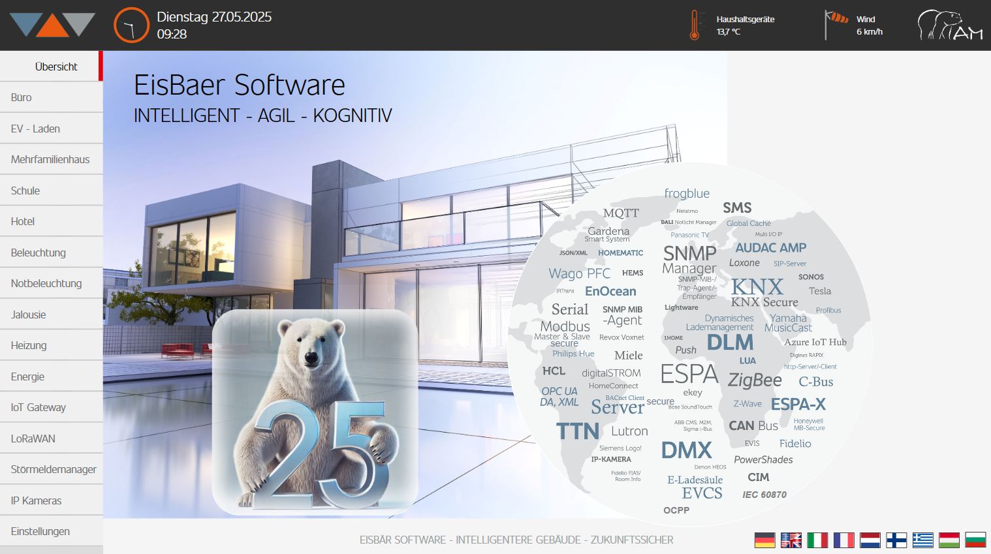Viewport: 991px width, 554px height.
Task: Open the IoT Gateway page
Action: [52, 407]
